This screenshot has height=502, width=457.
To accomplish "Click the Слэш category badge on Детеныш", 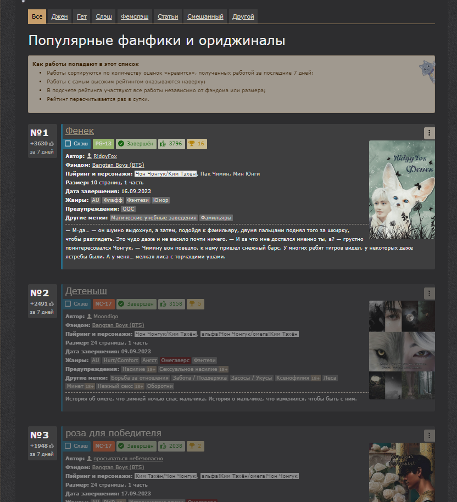I will [76, 304].
